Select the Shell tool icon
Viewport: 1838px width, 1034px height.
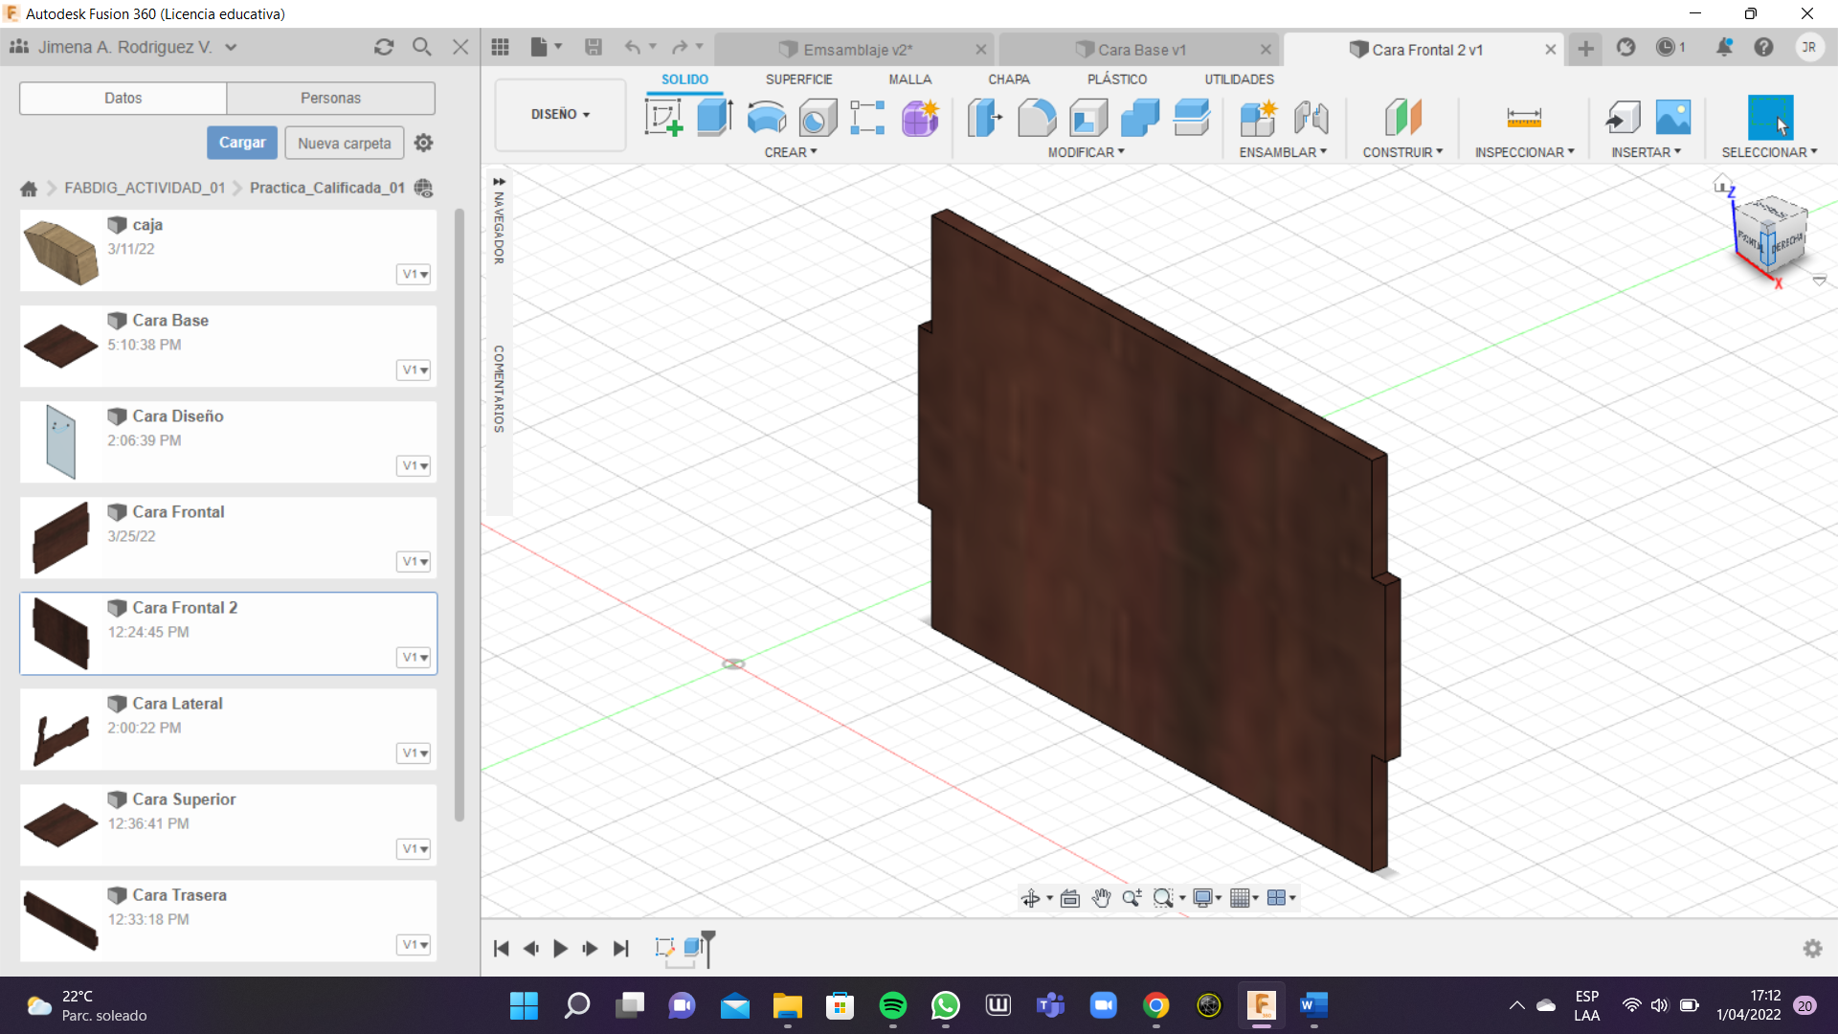(1088, 118)
